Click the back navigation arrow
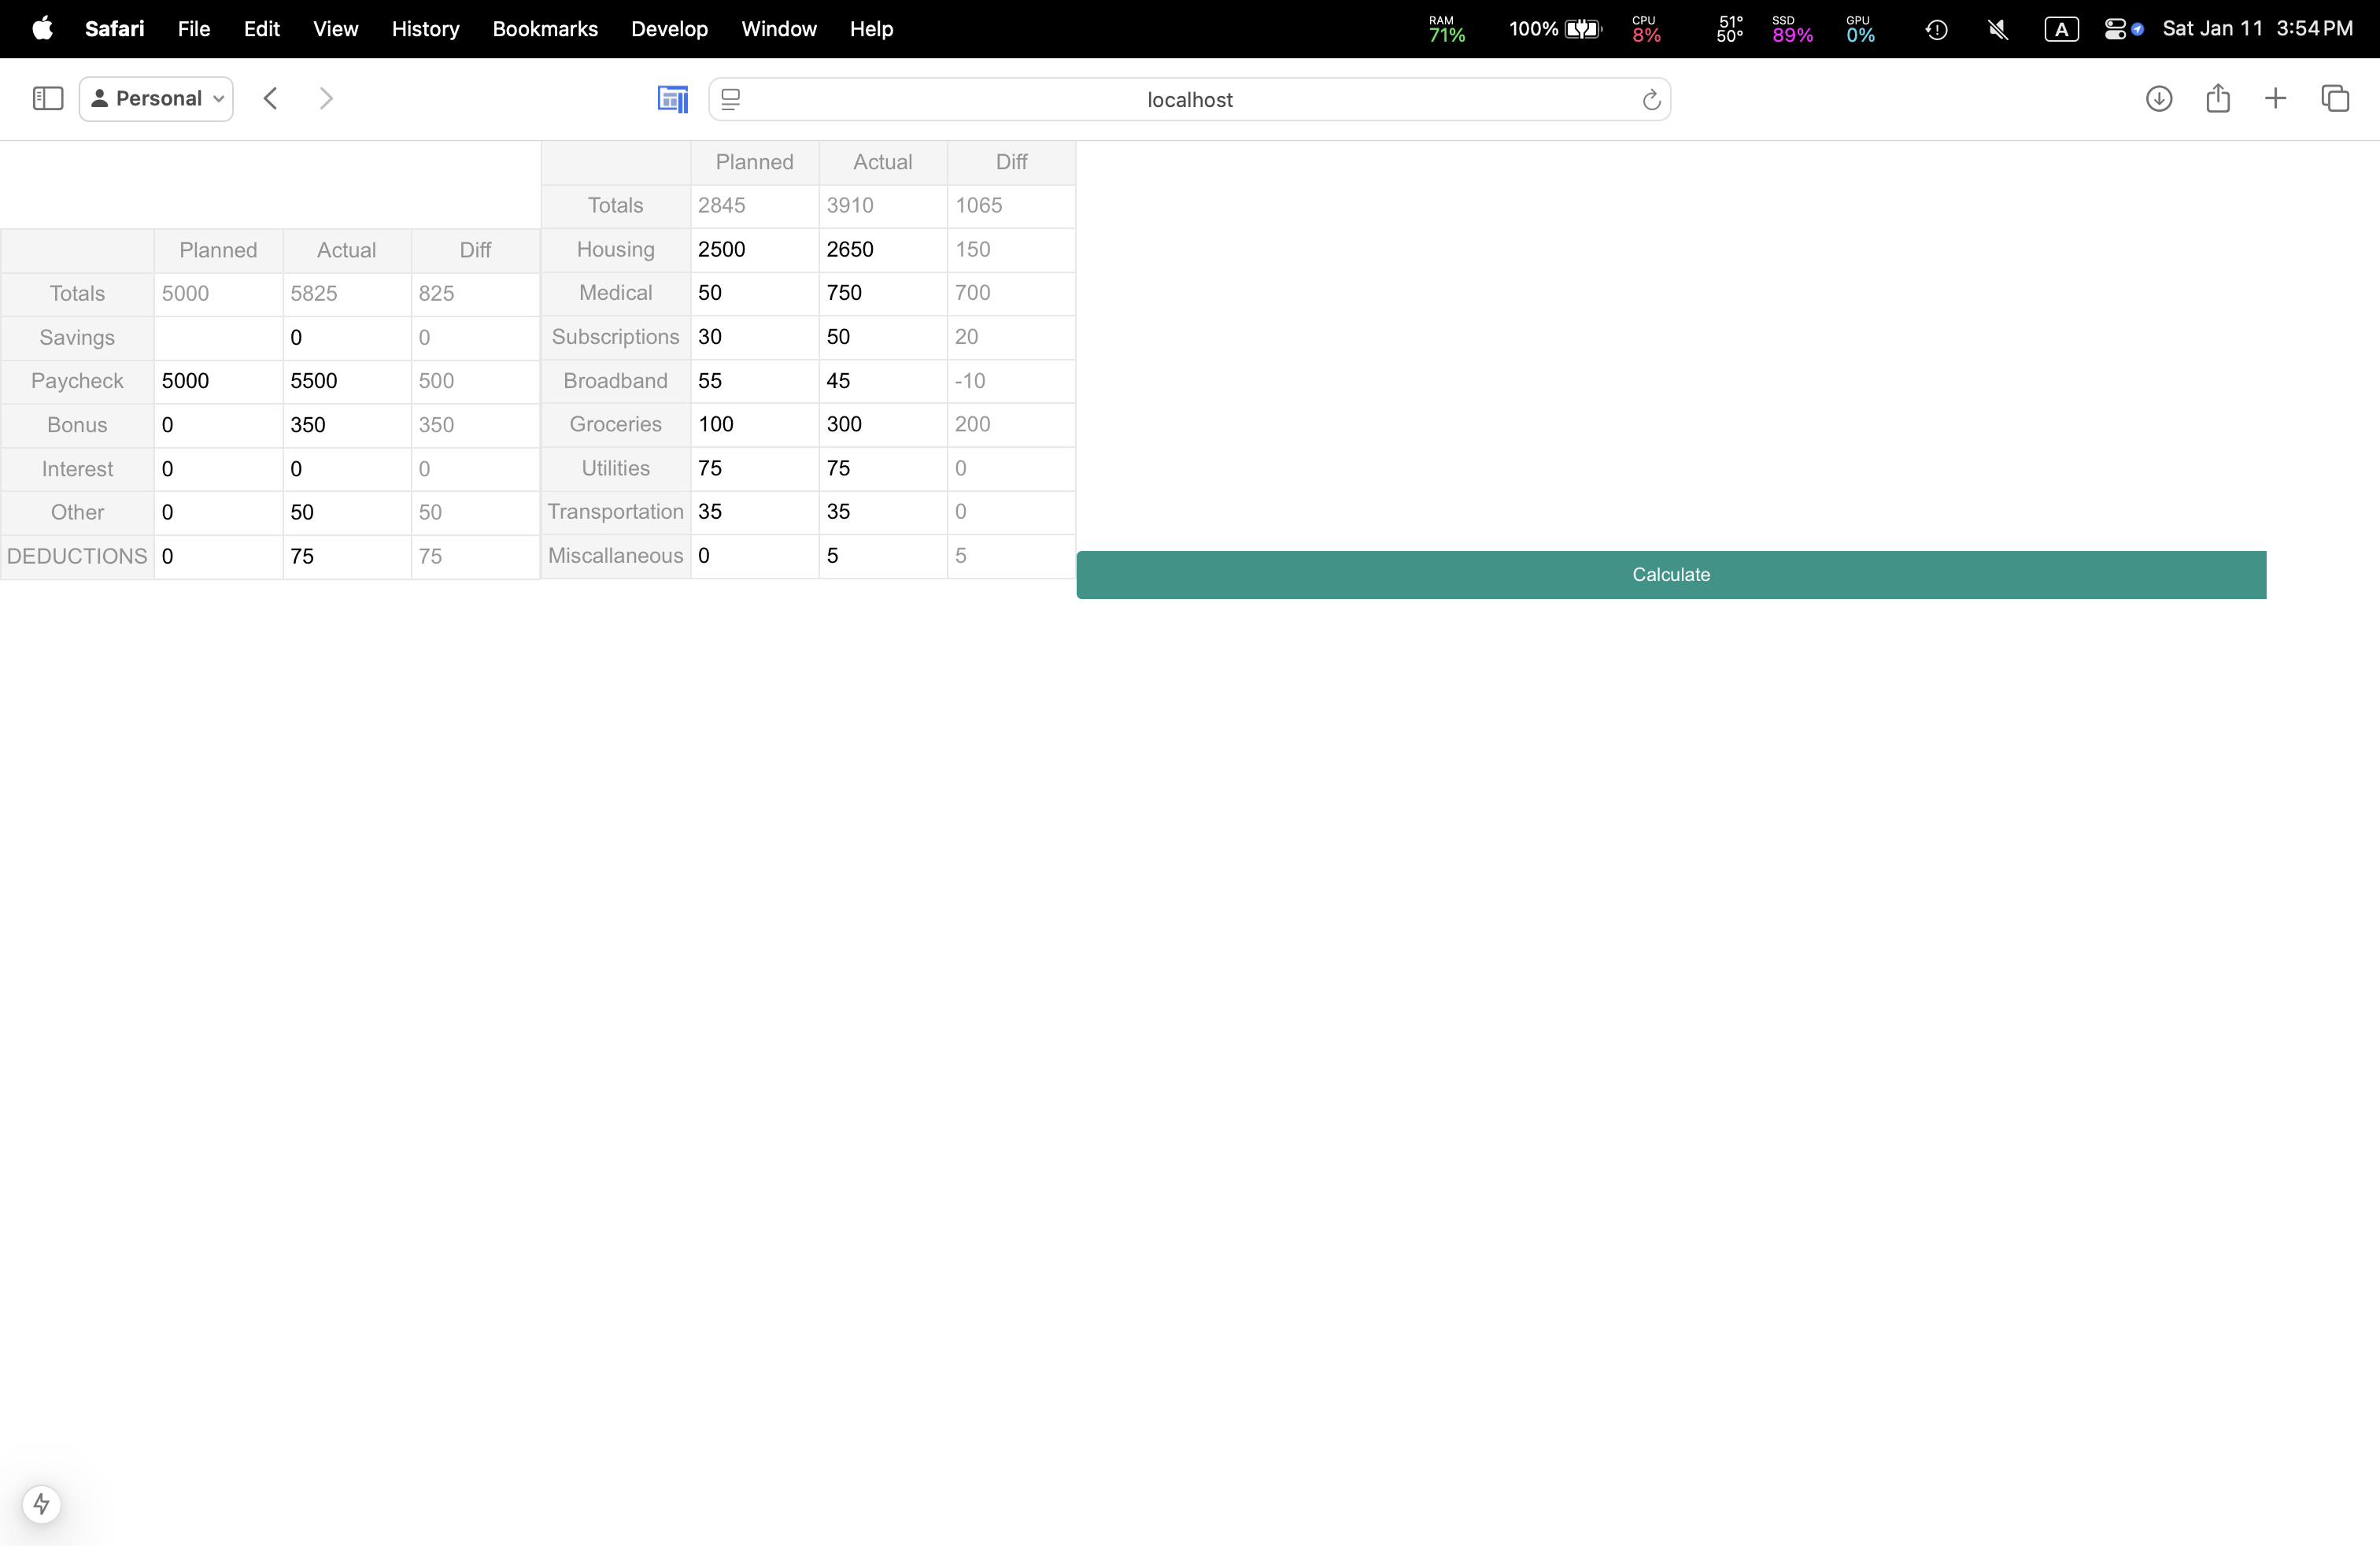The height and width of the screenshot is (1546, 2380). point(270,98)
